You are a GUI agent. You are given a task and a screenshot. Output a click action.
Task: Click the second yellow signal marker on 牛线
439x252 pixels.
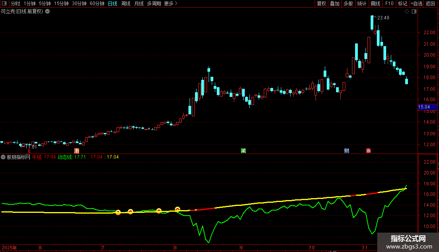[x=131, y=212]
